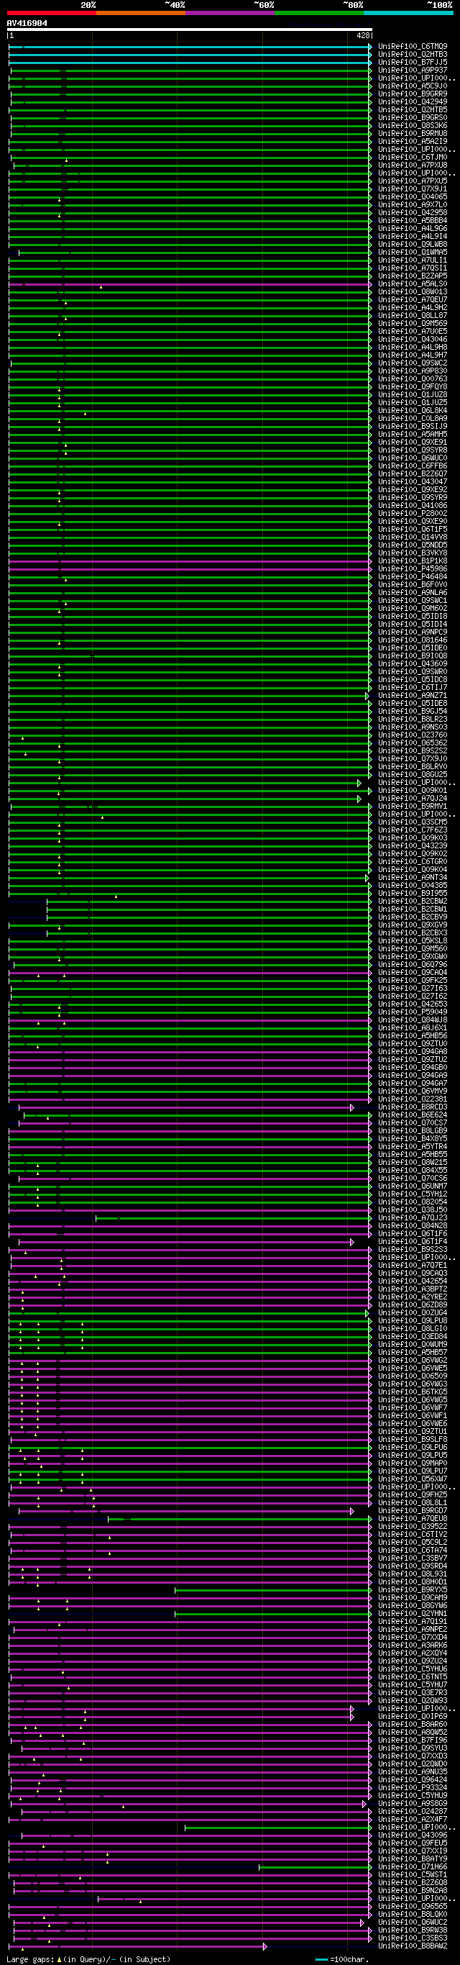460x1965 pixels.
Task: Click the UniRef100_C3SBS3 label
Action: 412,1938
